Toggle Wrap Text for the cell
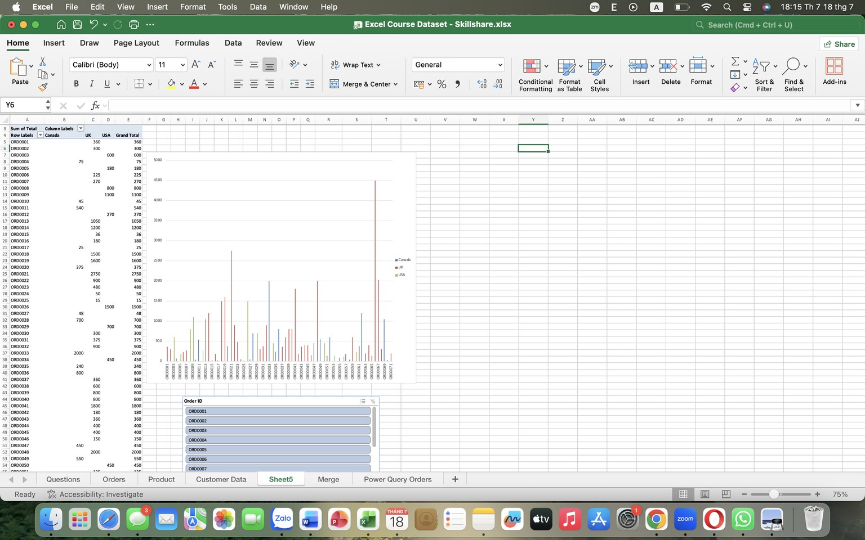This screenshot has height=540, width=865. [355, 65]
